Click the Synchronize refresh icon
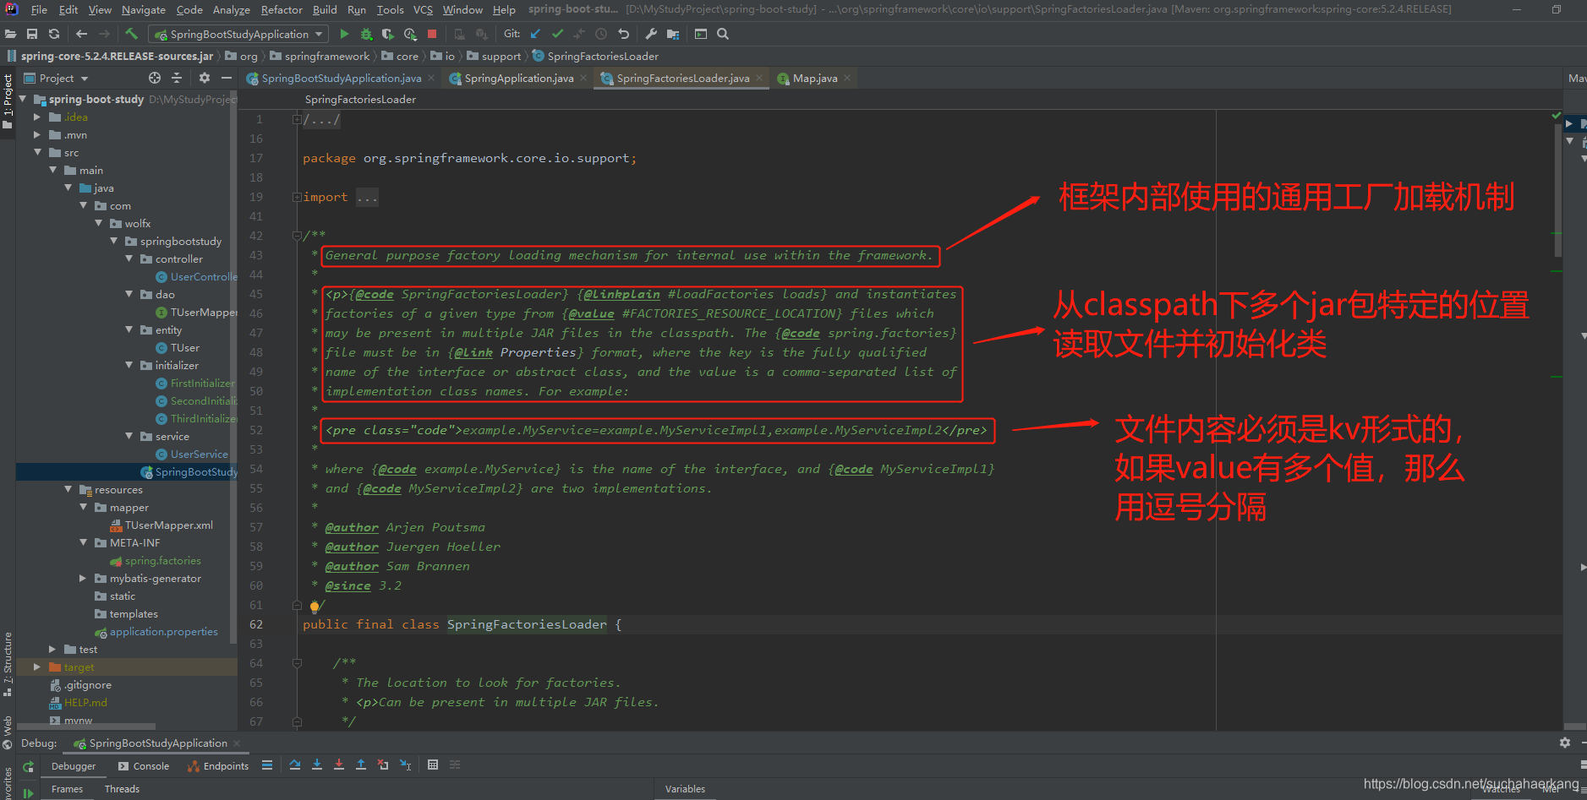 click(54, 34)
